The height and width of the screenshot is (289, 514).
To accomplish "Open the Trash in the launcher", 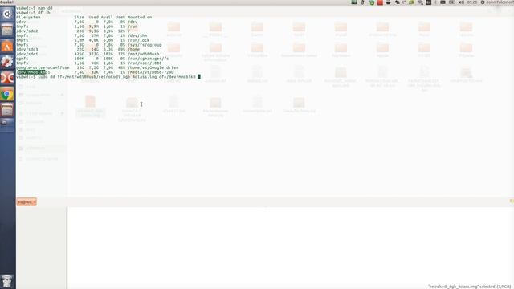I will pyautogui.click(x=7, y=281).
